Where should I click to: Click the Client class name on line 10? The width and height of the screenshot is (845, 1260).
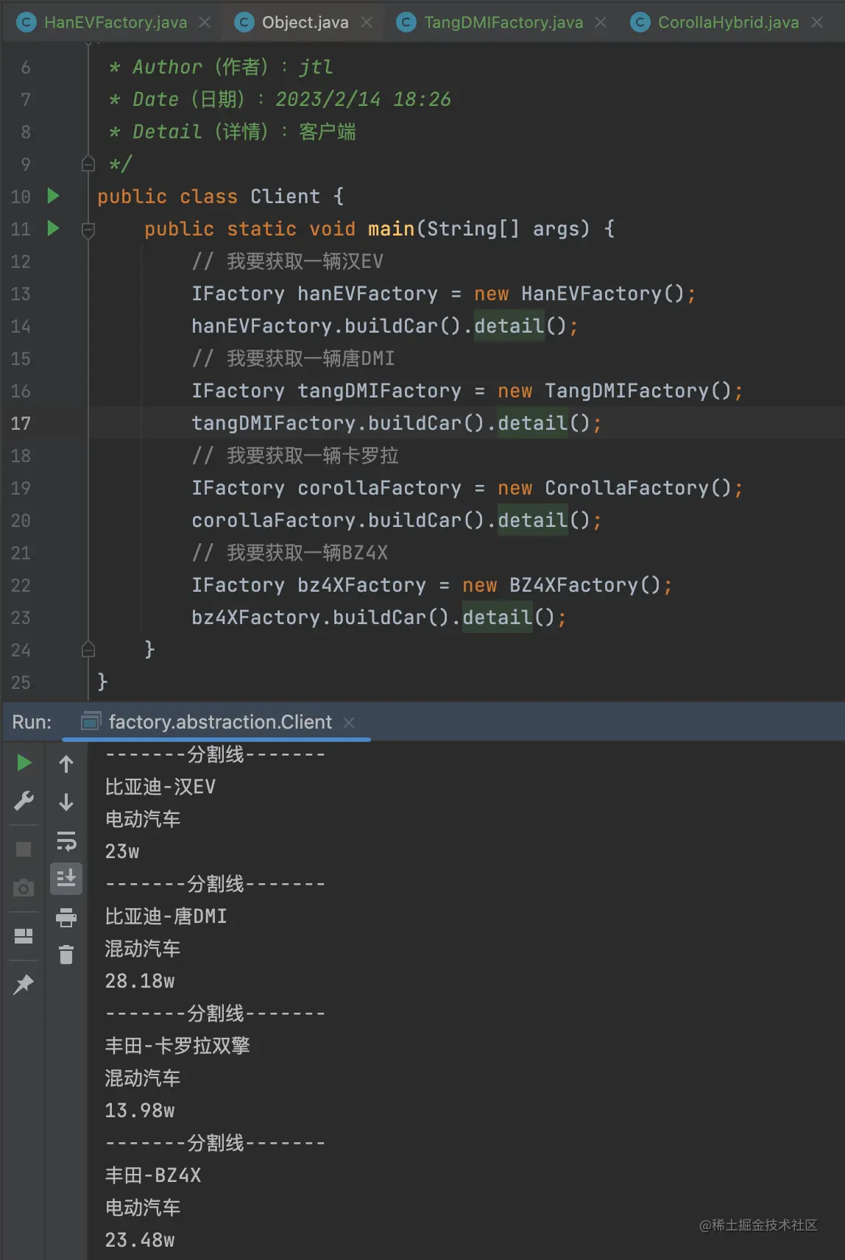point(286,197)
